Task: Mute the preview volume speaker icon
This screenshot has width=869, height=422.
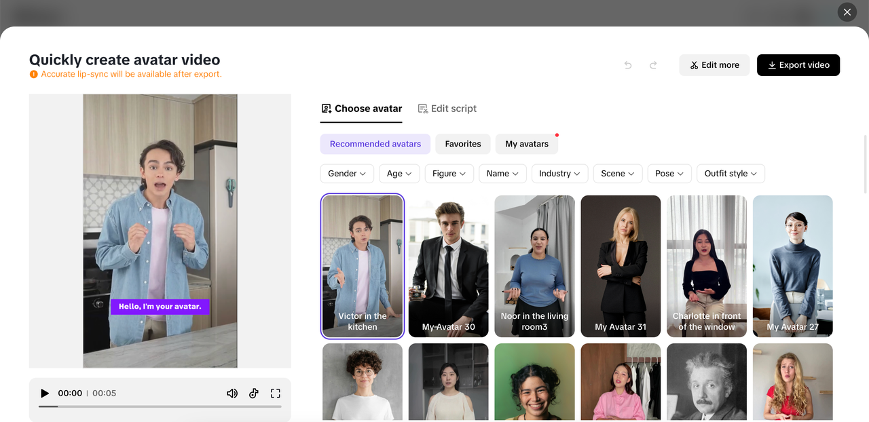Action: click(x=232, y=394)
